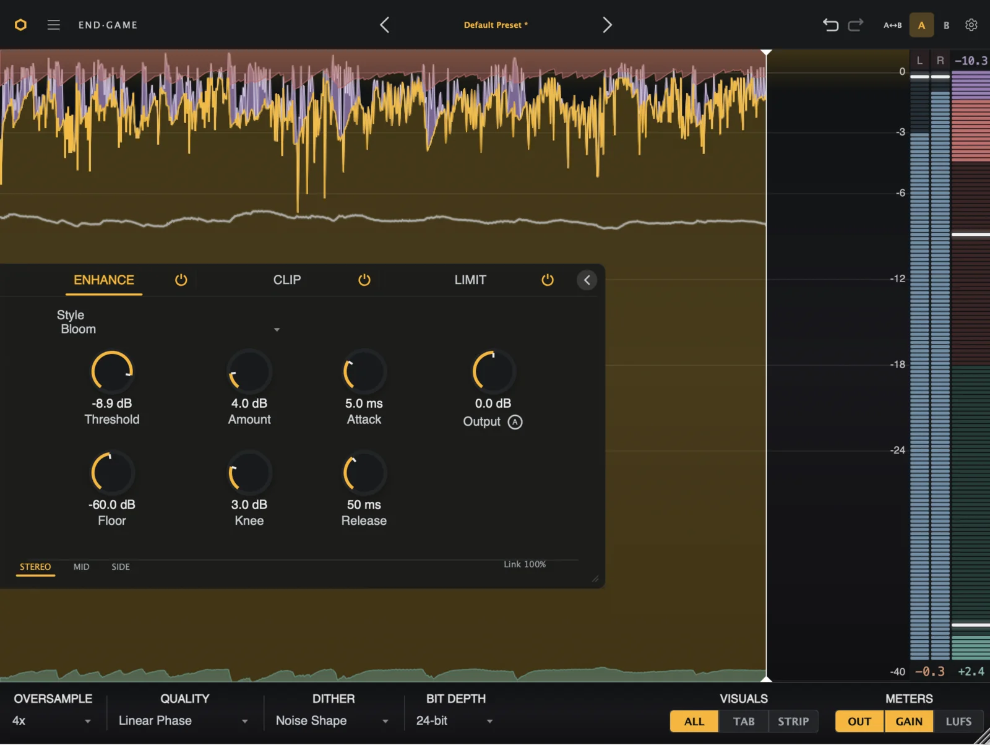
Task: Open the Oversample 4x dropdown
Action: point(52,721)
